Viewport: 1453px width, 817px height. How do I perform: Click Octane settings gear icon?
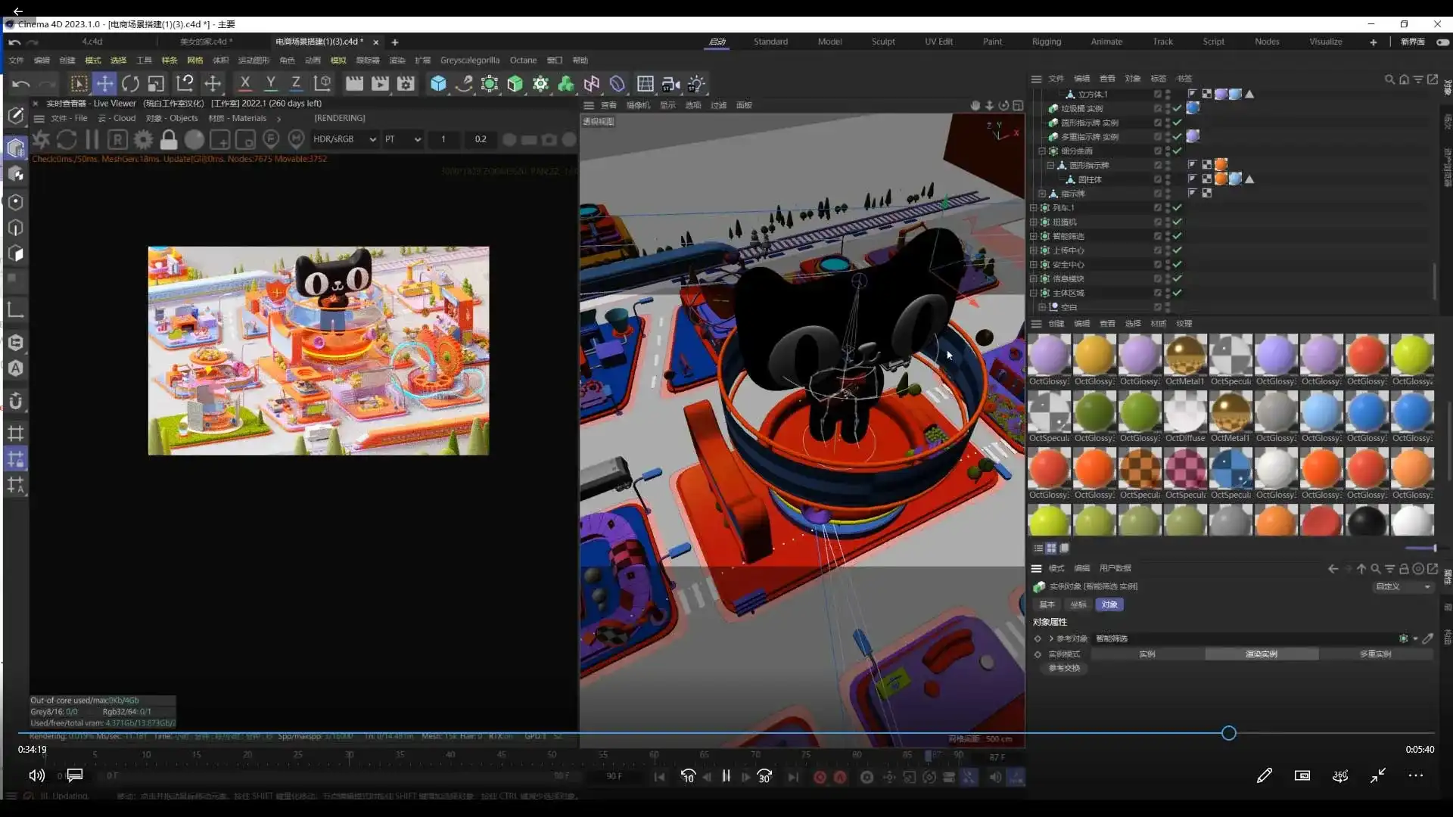pos(143,139)
